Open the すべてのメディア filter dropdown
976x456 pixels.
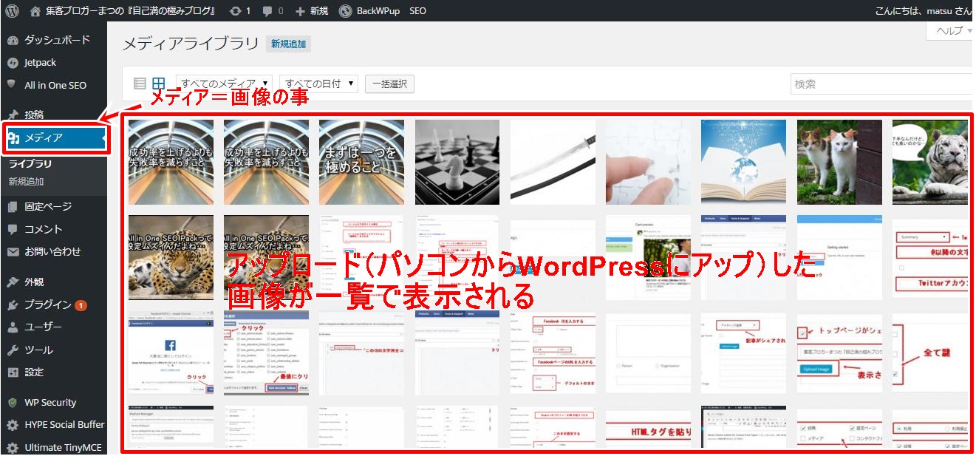pyautogui.click(x=225, y=84)
